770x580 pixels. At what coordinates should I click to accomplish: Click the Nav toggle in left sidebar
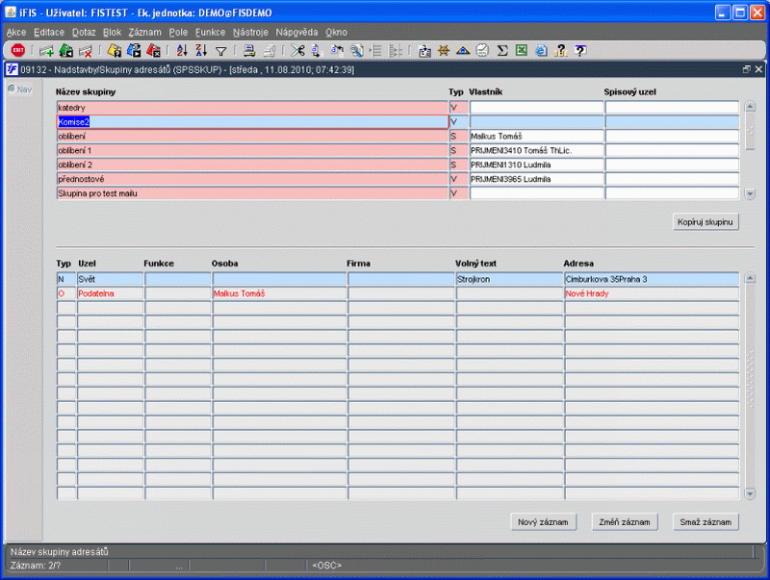[x=20, y=89]
